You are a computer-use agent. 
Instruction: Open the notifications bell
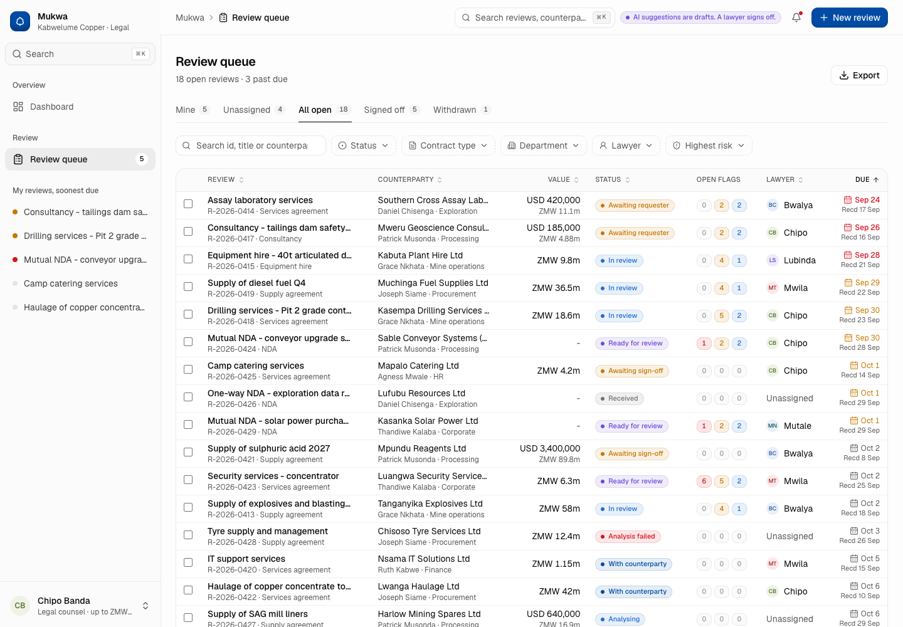[x=796, y=18]
